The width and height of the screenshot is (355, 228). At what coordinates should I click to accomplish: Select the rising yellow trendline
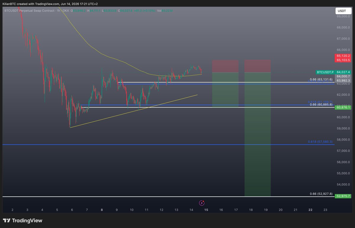[x=133, y=111]
